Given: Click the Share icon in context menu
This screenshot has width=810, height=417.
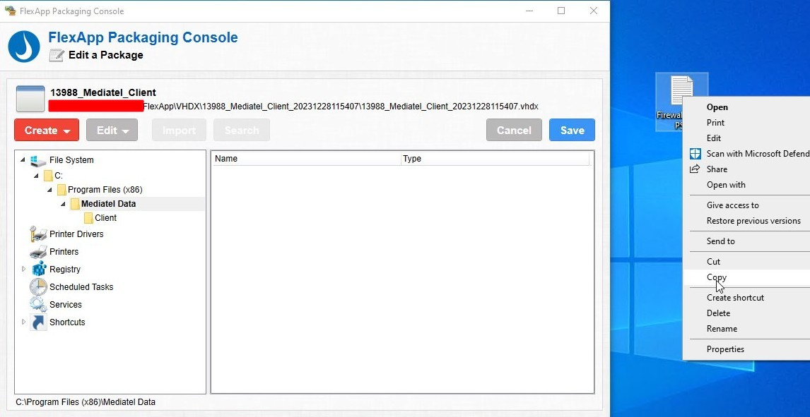Looking at the screenshot, I should pos(695,169).
